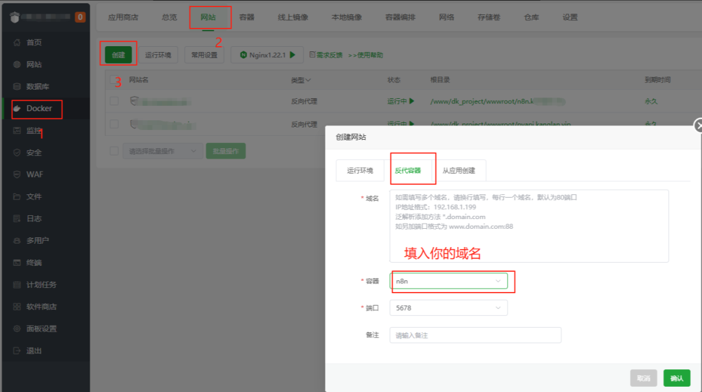The width and height of the screenshot is (702, 392).
Task: Click 永久 expiry in the first row
Action: click(651, 101)
